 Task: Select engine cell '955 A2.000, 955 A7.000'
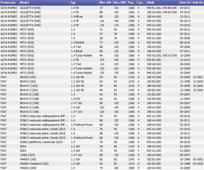click(x=162, y=55)
